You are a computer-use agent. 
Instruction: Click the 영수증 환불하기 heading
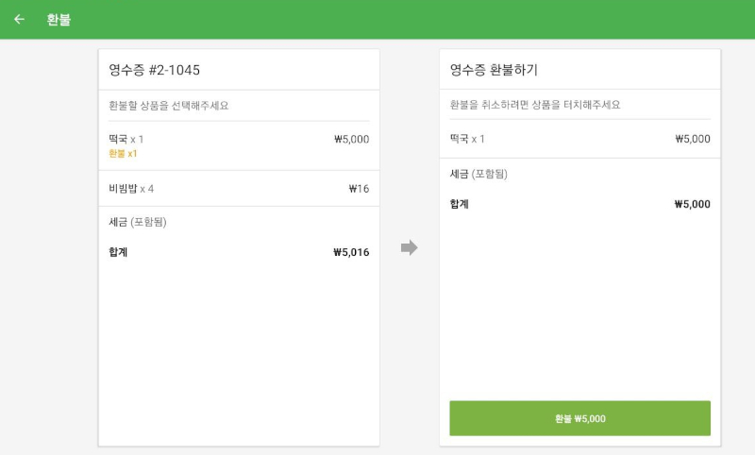coord(494,70)
